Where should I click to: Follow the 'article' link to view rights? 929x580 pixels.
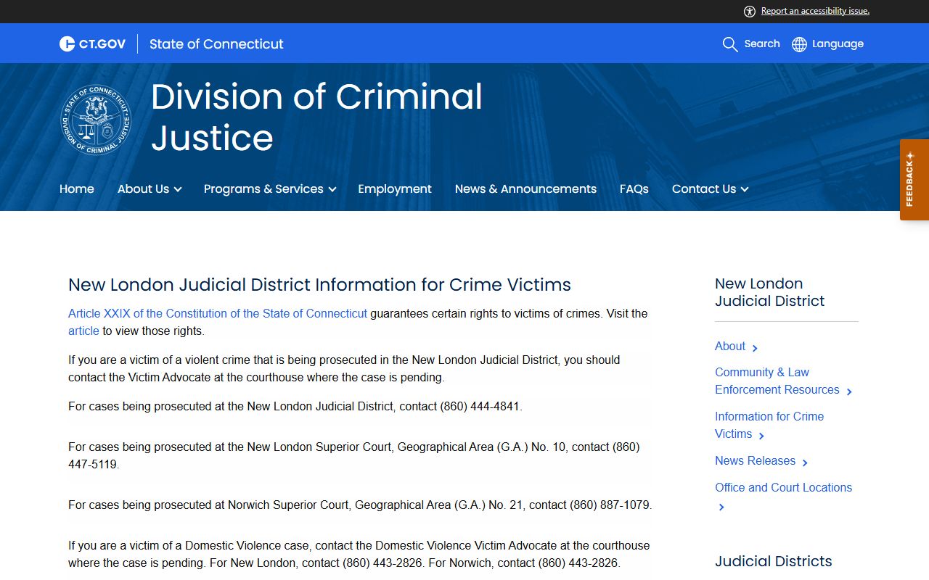83,331
